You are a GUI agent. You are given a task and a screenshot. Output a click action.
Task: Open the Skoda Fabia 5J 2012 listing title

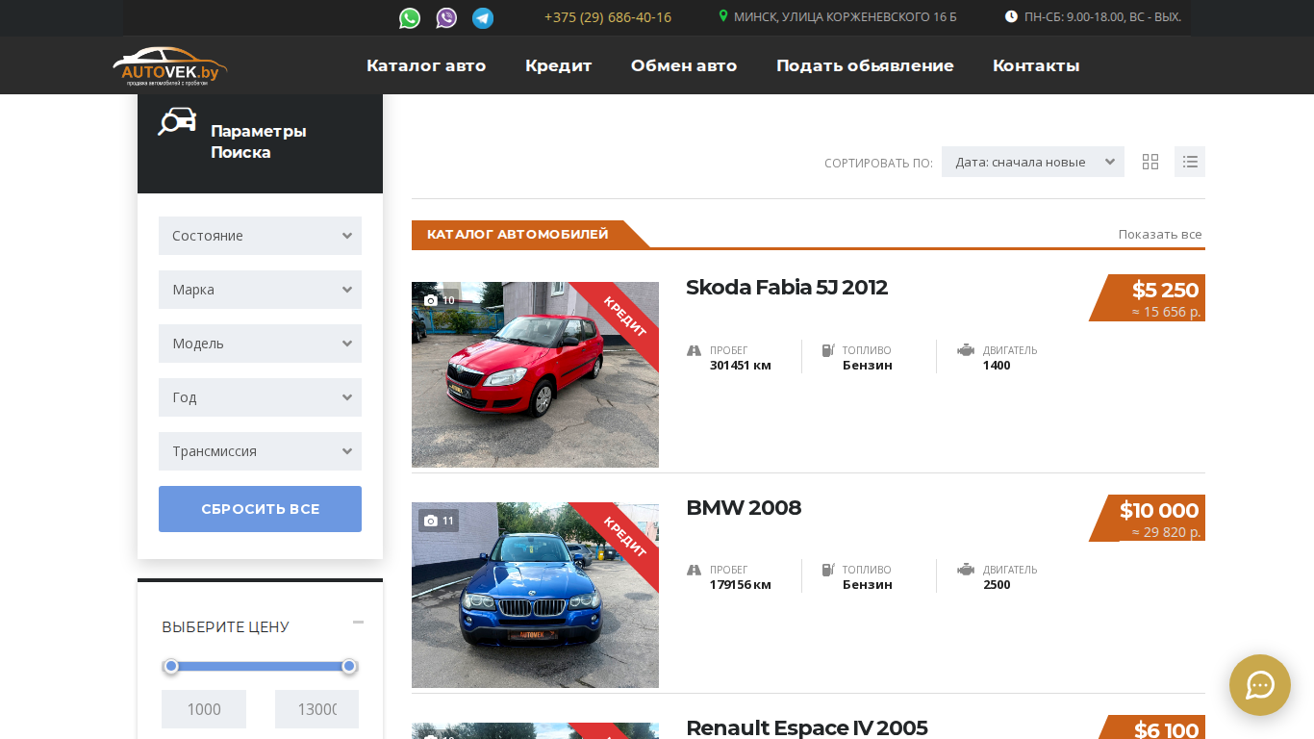pos(787,288)
